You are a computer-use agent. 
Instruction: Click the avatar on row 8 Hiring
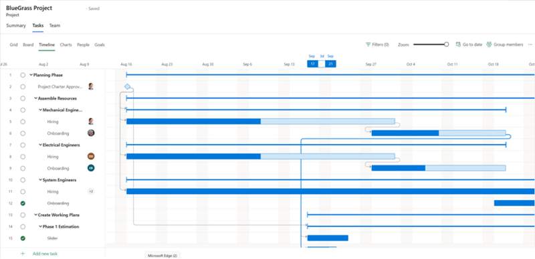tap(91, 157)
